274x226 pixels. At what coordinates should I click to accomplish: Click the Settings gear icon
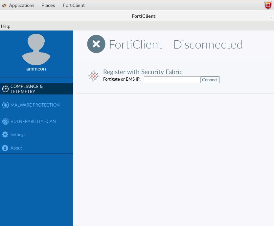tap(5, 134)
